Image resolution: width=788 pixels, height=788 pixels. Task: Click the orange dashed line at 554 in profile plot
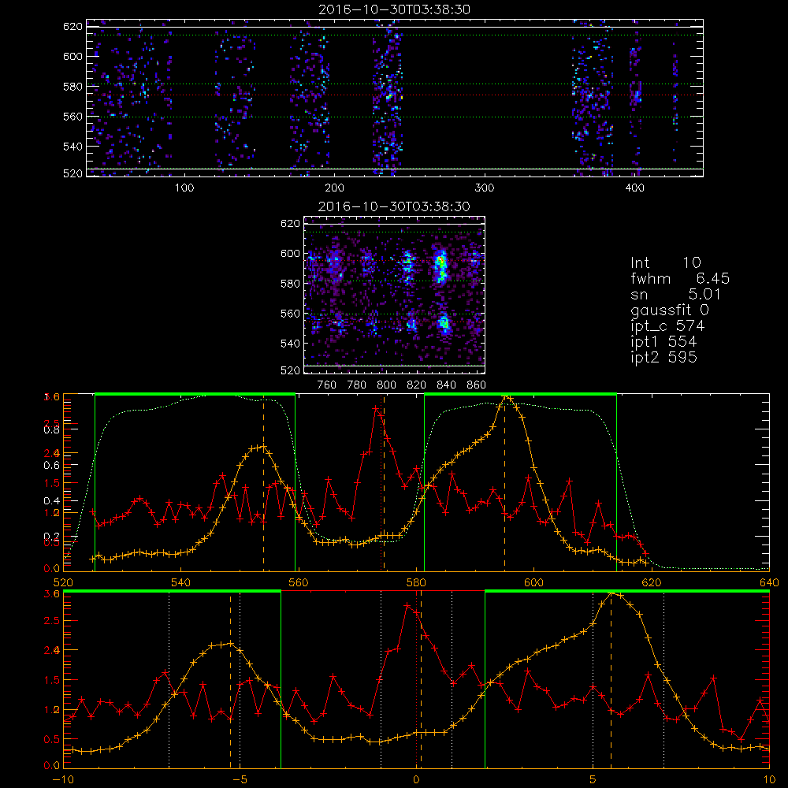point(263,482)
